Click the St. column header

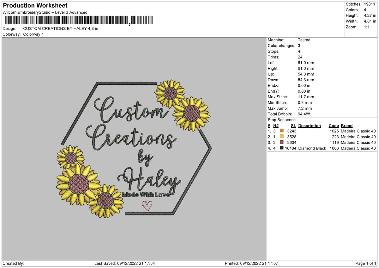pyautogui.click(x=293, y=125)
